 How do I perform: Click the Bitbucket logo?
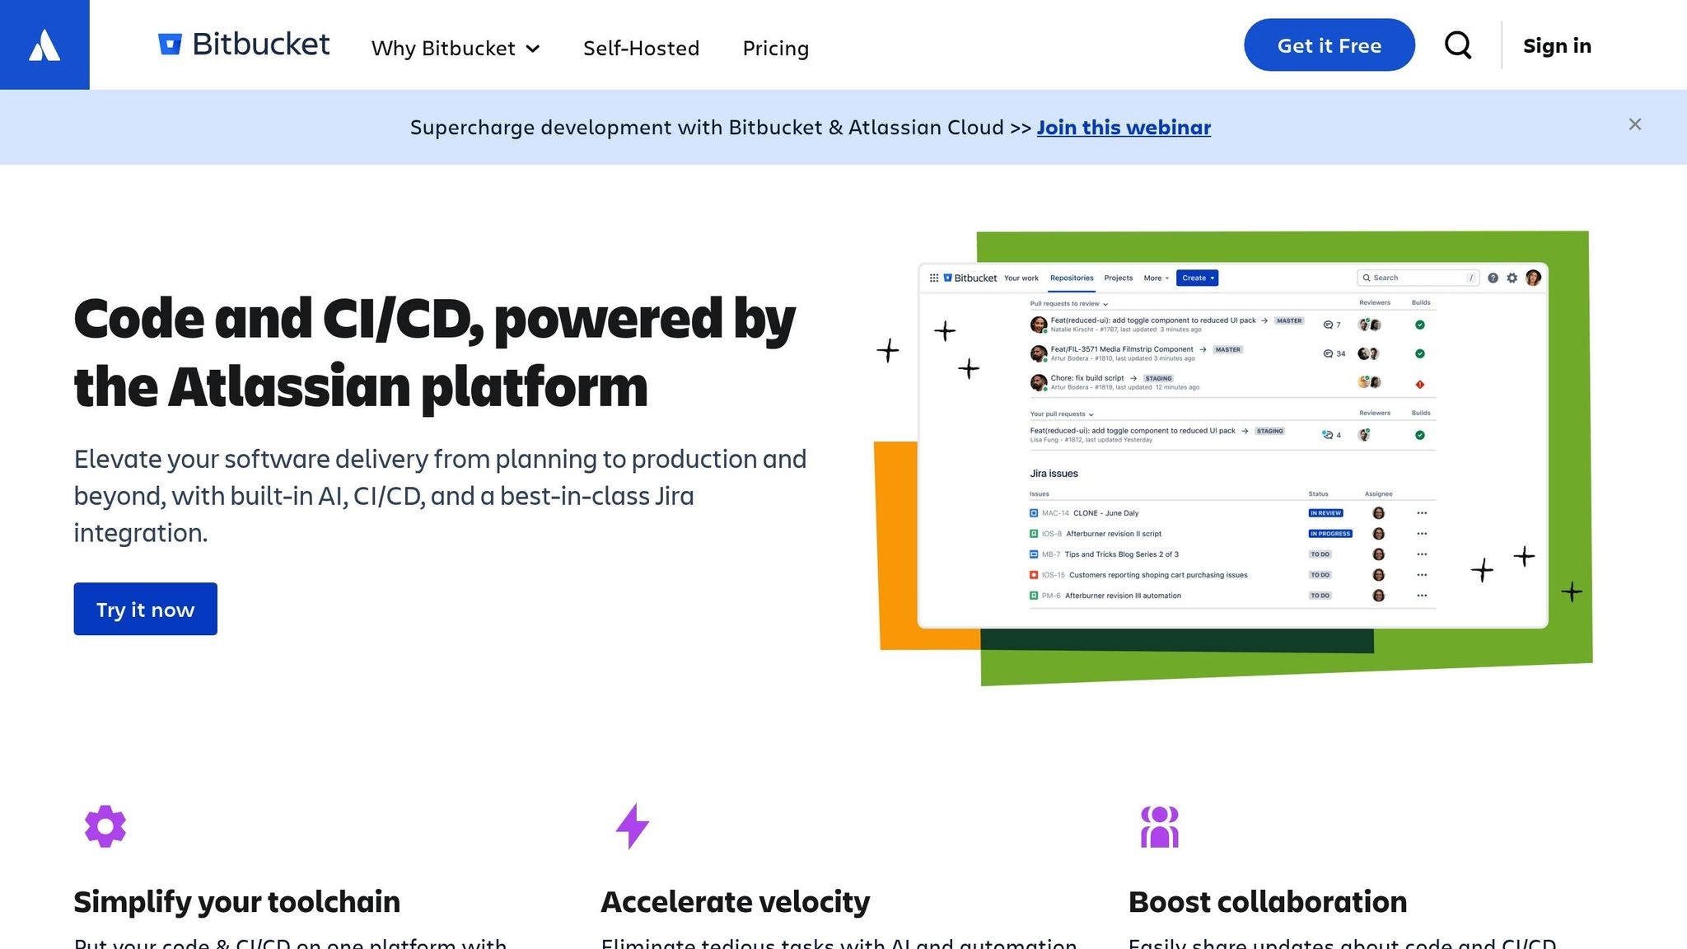[x=244, y=44]
